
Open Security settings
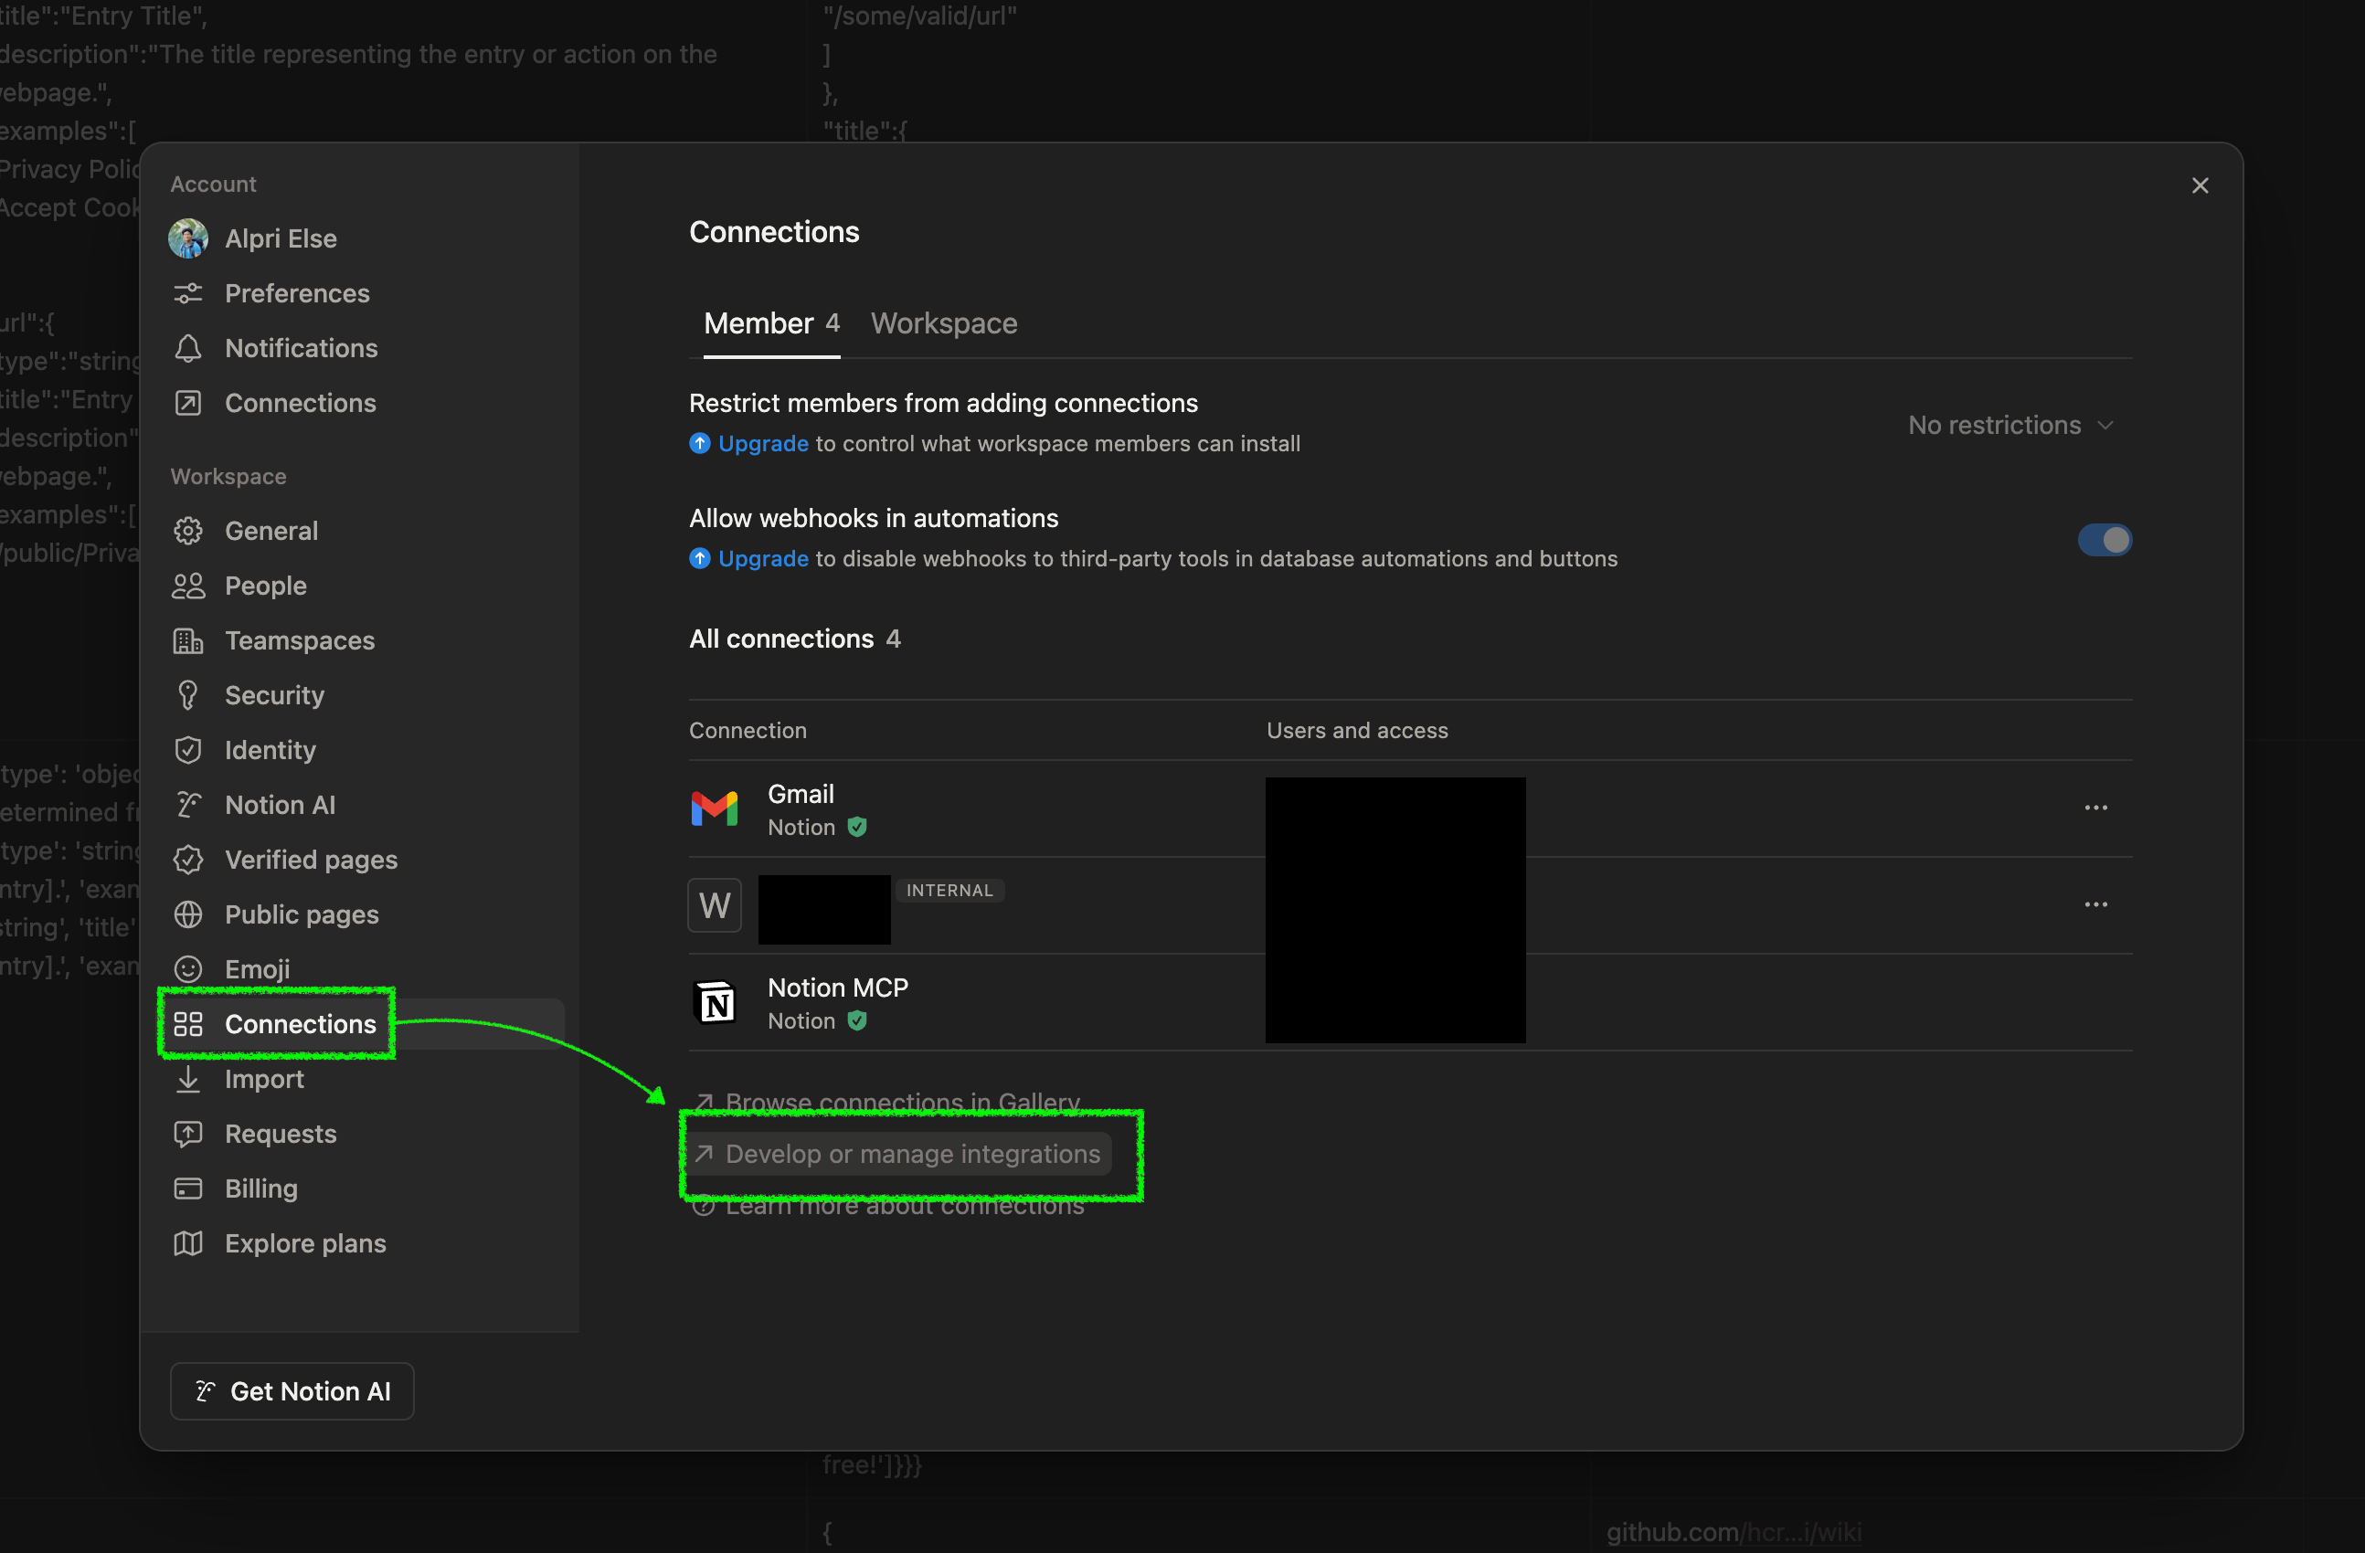click(274, 694)
